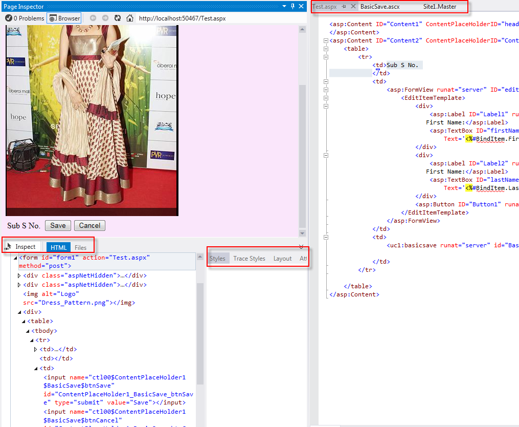Select the btnSave input element node
Screen dimensions: 519x427
pyautogui.click(x=118, y=390)
